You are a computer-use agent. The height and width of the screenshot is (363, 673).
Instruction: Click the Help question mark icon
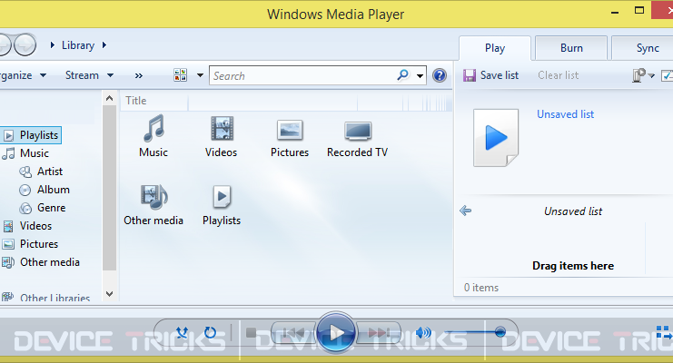(440, 75)
